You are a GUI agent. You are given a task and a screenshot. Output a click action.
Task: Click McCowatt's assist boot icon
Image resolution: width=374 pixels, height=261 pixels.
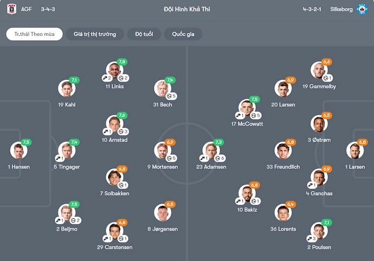(238, 115)
